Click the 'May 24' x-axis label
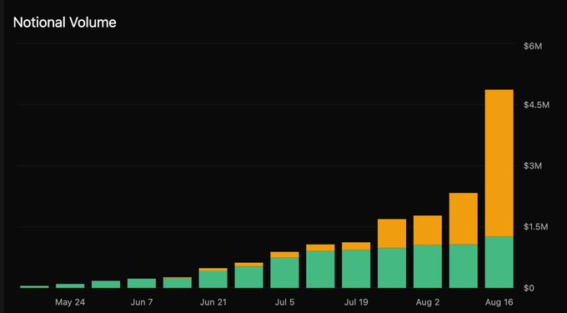The width and height of the screenshot is (567, 313). [x=70, y=302]
